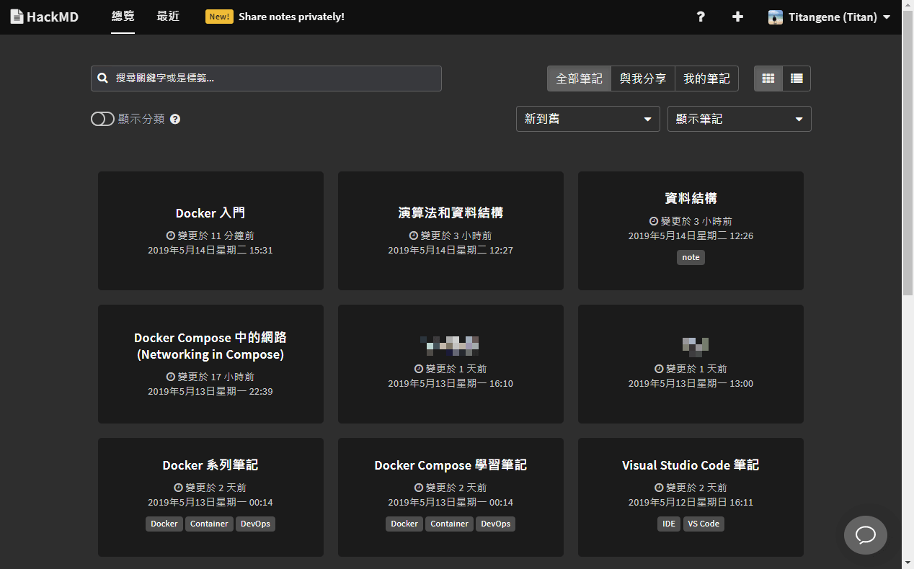The width and height of the screenshot is (914, 569).
Task: Click DevOps tag on Docker Compose 學習筆記
Action: coord(495,524)
